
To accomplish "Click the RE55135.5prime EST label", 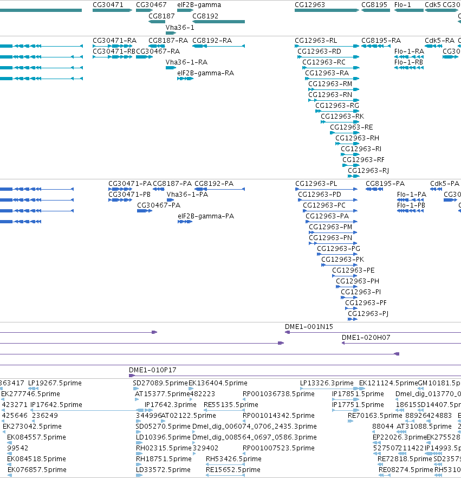I will pos(231,405).
